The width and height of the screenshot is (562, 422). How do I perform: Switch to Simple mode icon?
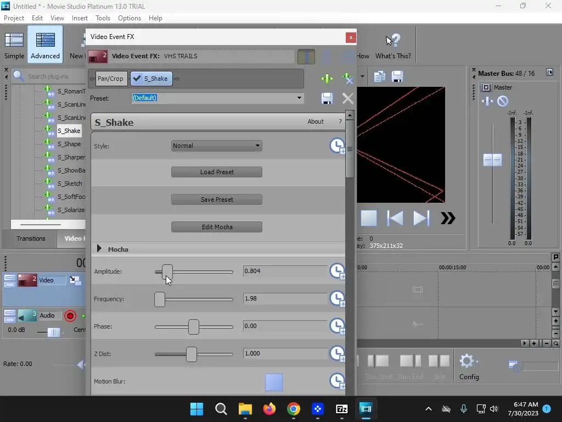(x=14, y=40)
